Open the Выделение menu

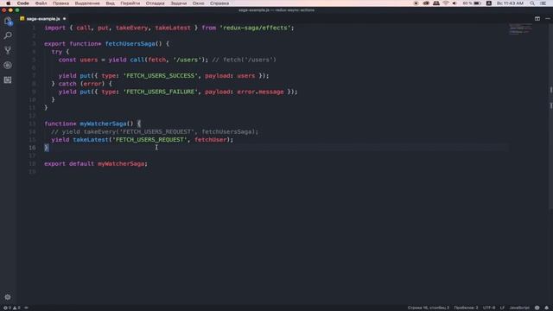coord(87,3)
